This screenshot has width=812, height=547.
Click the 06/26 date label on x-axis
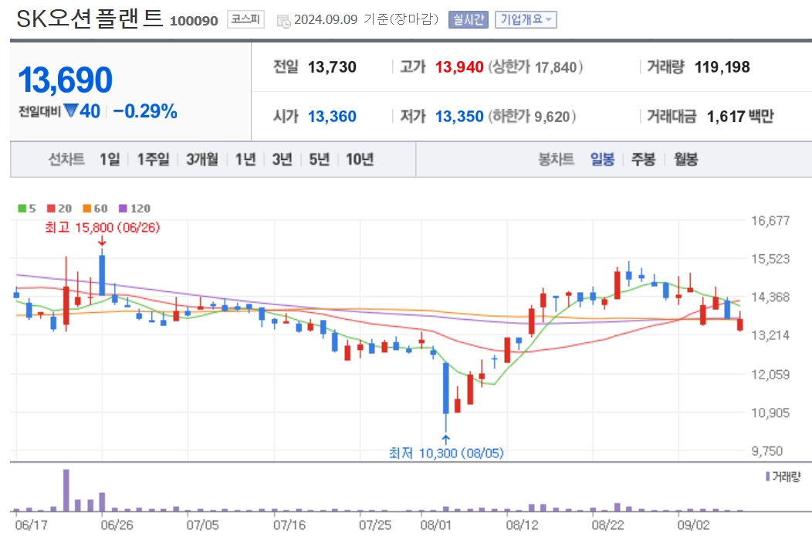117,525
